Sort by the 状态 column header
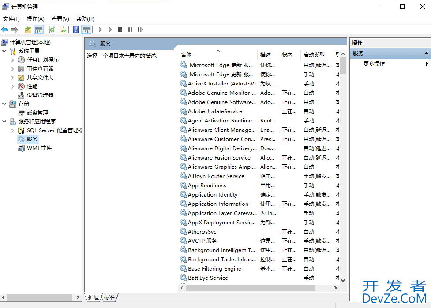 [x=289, y=55]
